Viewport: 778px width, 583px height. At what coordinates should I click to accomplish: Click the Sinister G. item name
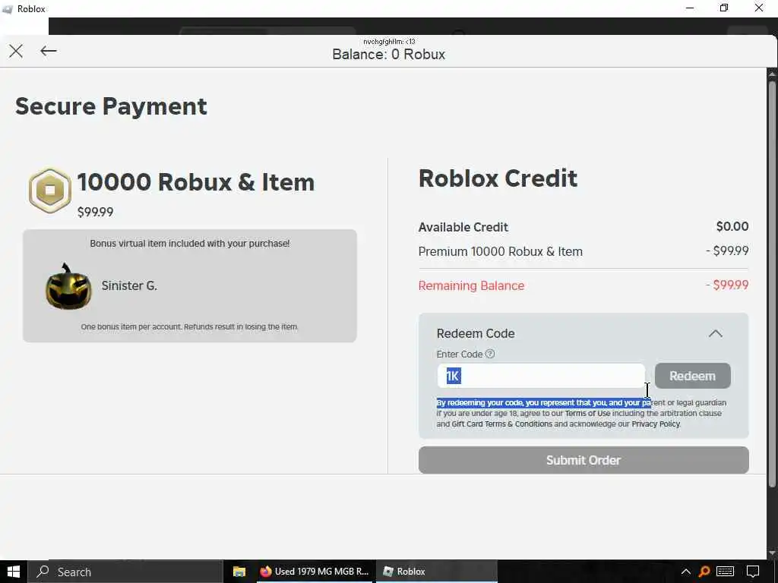click(x=129, y=285)
